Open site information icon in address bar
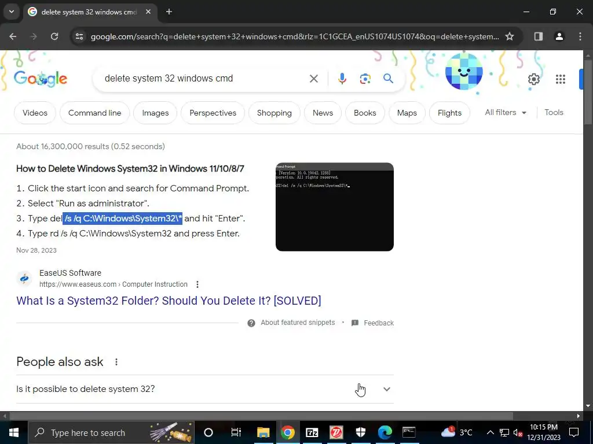 click(79, 36)
